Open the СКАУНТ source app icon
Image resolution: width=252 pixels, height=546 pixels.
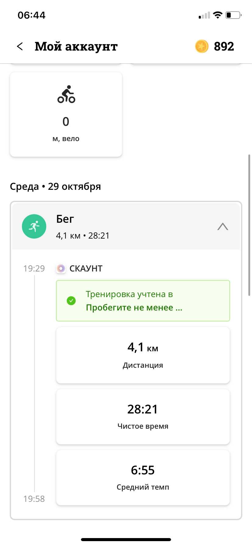61,268
